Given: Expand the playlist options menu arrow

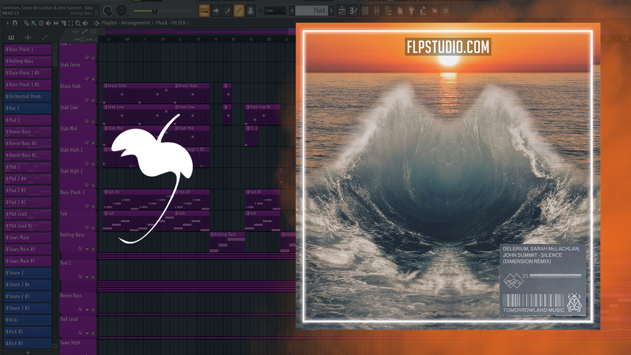Looking at the screenshot, I should pyautogui.click(x=7, y=23).
